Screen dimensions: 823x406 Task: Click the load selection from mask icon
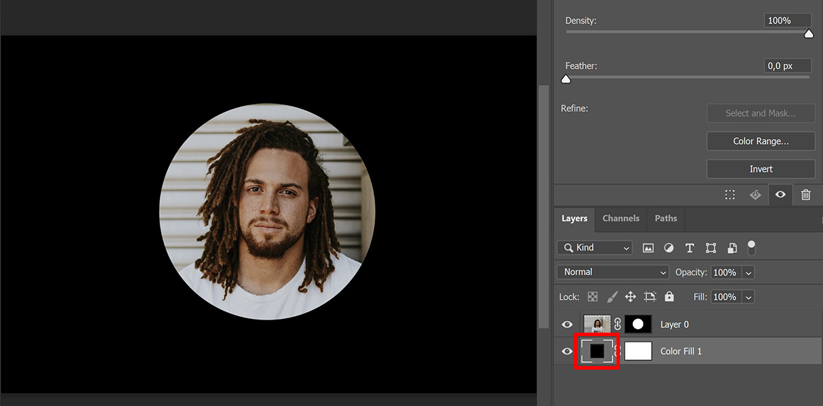tap(730, 195)
